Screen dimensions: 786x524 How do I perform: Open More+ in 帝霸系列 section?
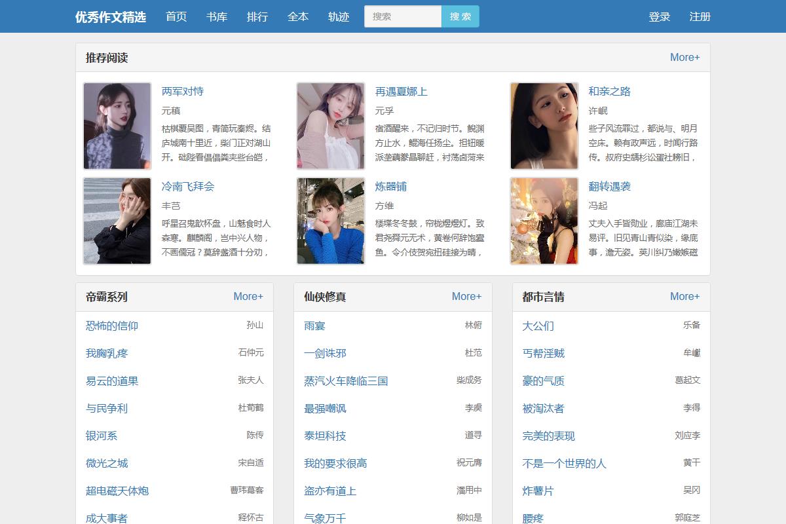coord(248,297)
